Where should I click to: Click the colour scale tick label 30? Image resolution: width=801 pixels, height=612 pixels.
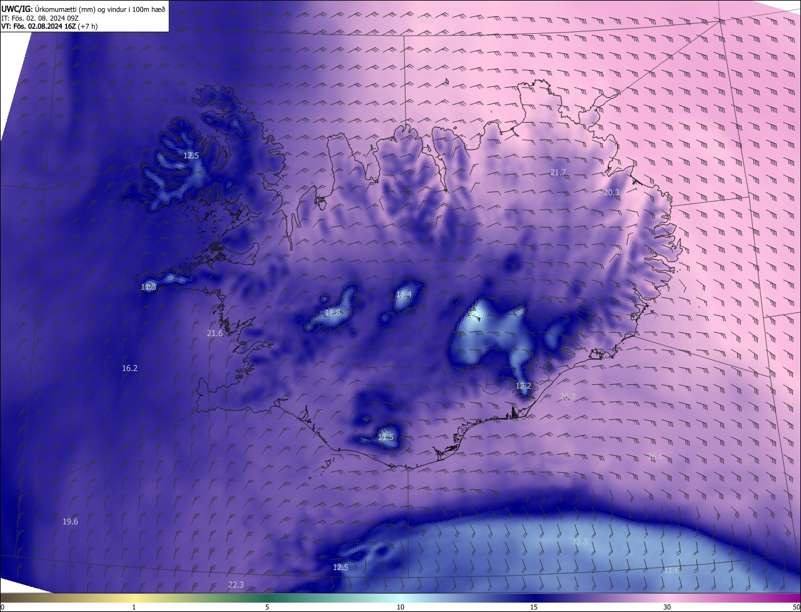coord(667,608)
